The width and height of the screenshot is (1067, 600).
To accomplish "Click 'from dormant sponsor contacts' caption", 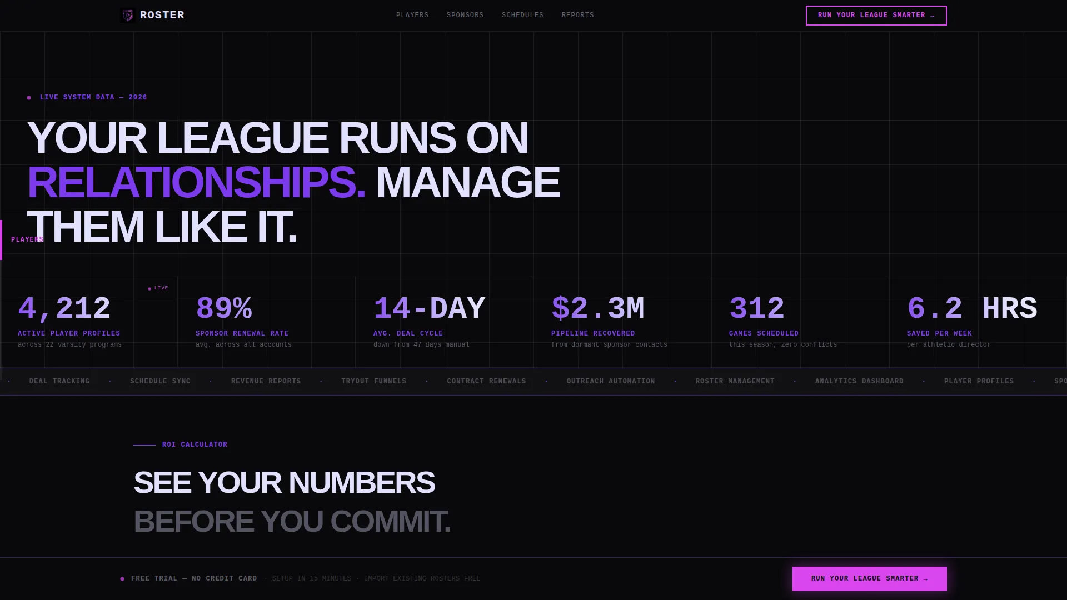I will pyautogui.click(x=609, y=345).
